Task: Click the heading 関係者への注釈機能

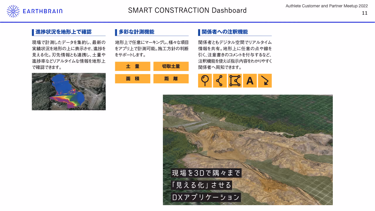Action: (225, 32)
